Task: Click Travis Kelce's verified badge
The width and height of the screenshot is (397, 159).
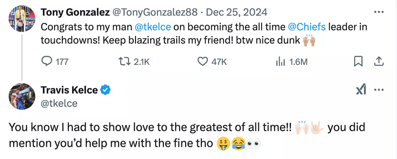Action: [106, 89]
